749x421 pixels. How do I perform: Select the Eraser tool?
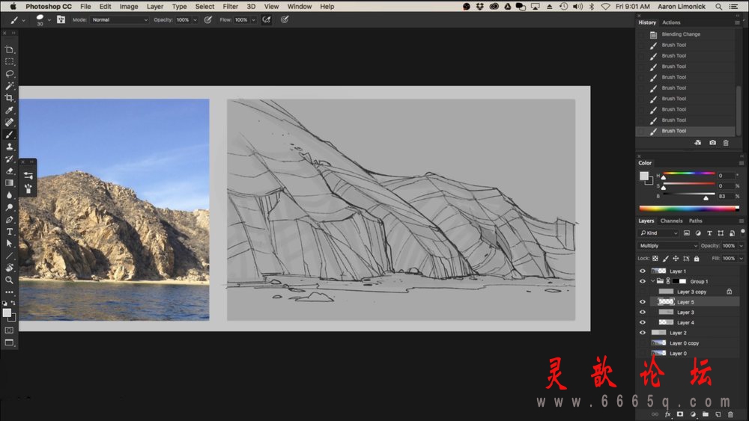point(9,170)
